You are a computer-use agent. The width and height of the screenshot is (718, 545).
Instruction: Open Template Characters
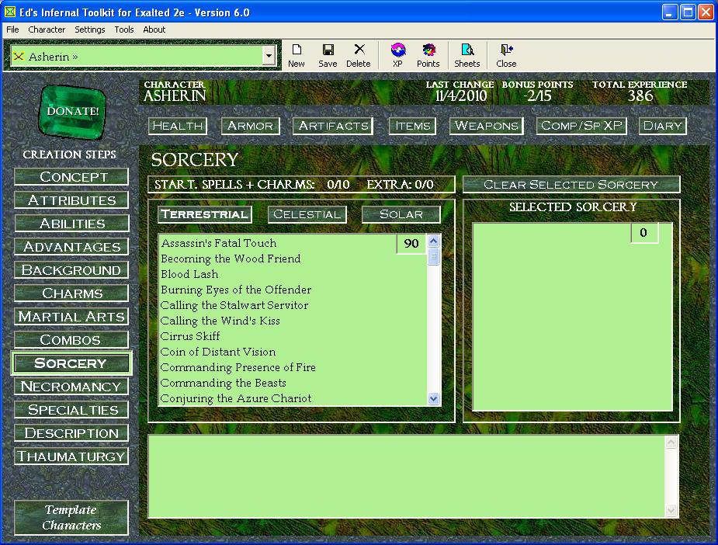tap(71, 518)
